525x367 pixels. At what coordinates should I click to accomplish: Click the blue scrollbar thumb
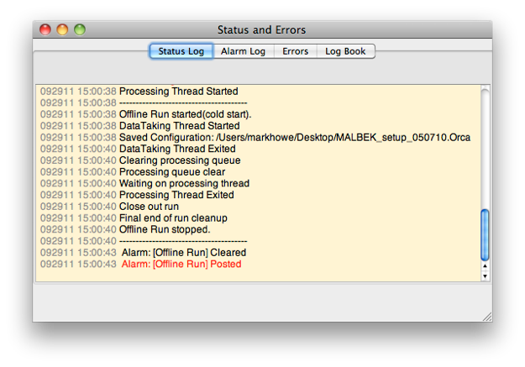point(485,234)
